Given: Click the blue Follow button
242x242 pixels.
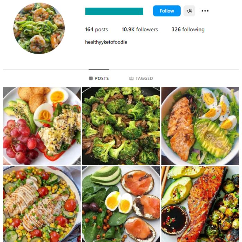Looking at the screenshot, I should tap(167, 11).
